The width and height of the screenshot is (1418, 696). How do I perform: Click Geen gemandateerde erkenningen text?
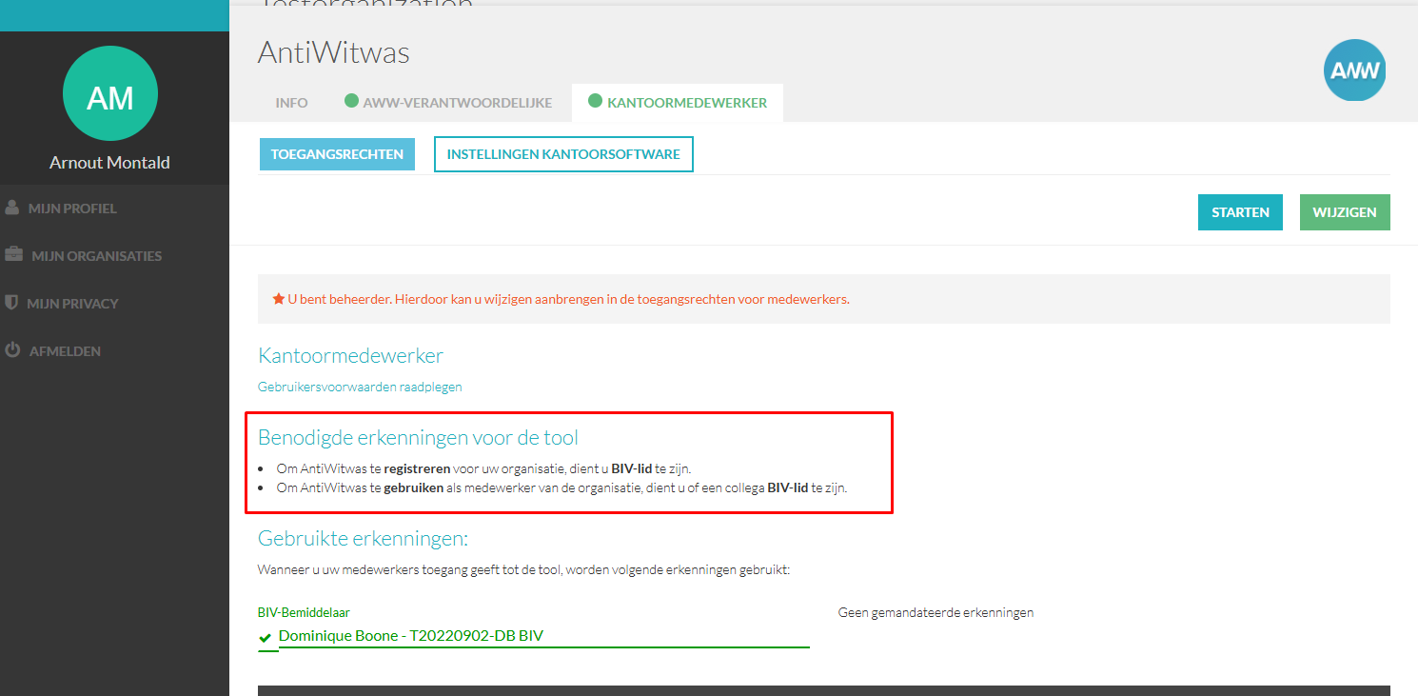[x=935, y=612]
